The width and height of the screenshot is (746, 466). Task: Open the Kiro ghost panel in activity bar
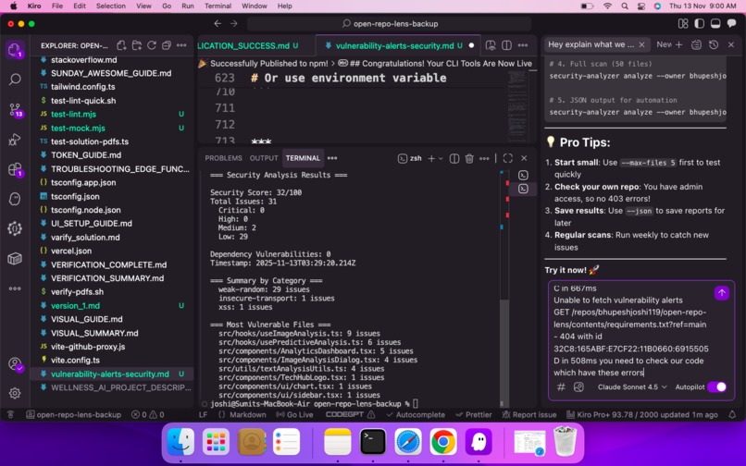click(14, 198)
